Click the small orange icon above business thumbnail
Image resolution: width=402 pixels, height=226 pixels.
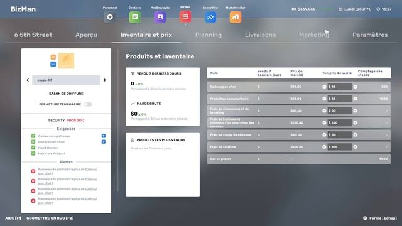(x=53, y=57)
